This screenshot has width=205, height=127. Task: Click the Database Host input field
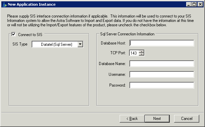162,43
